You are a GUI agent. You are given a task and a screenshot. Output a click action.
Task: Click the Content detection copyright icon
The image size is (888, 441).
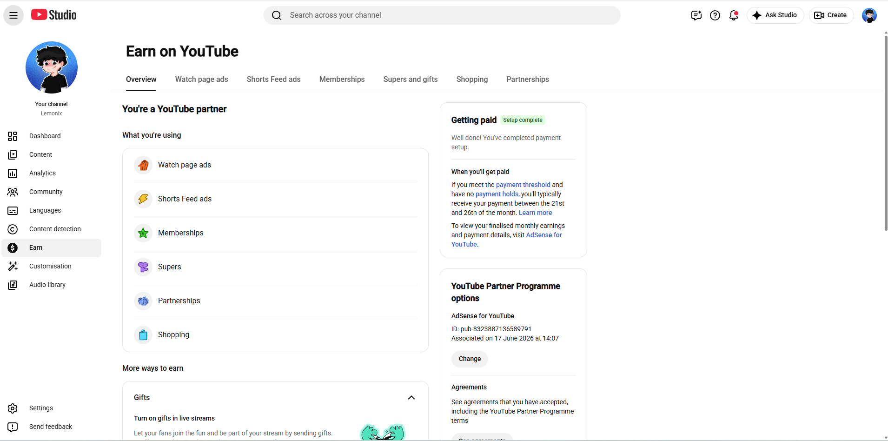pyautogui.click(x=13, y=229)
